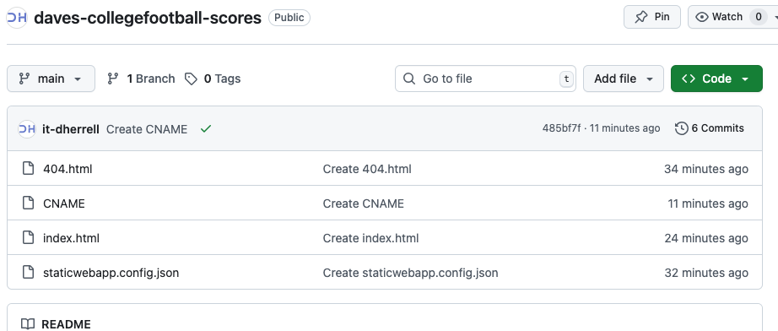Click the branch icon next to 1 Branch
The height and width of the screenshot is (331, 778).
tap(113, 79)
